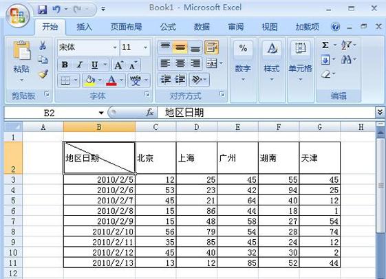This screenshot has width=386, height=279.
Task: Switch to the 页面布局 tab
Action: point(126,27)
